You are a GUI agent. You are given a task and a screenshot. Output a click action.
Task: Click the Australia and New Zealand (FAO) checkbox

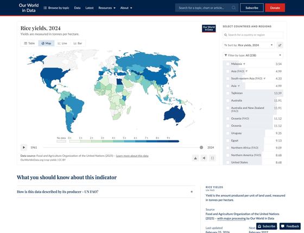pos(228,108)
